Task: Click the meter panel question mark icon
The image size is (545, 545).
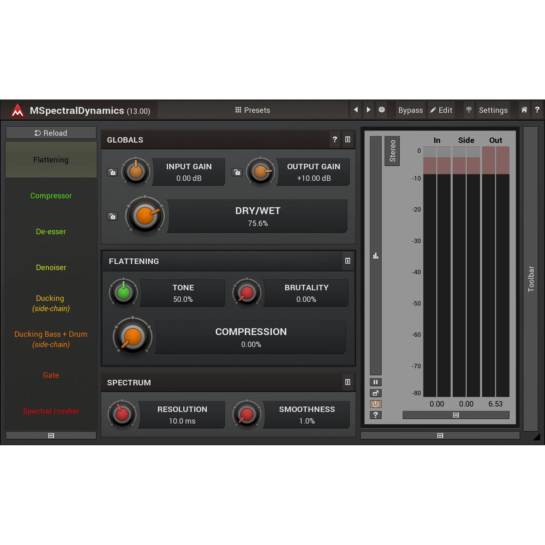Action: pyautogui.click(x=375, y=415)
